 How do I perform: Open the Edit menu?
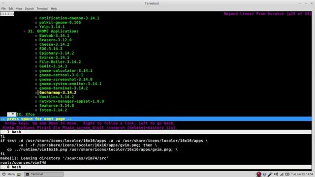coord(11,9)
